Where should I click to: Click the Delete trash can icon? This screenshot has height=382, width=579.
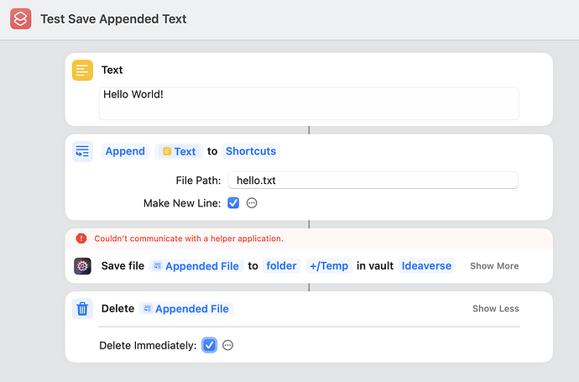pos(82,308)
